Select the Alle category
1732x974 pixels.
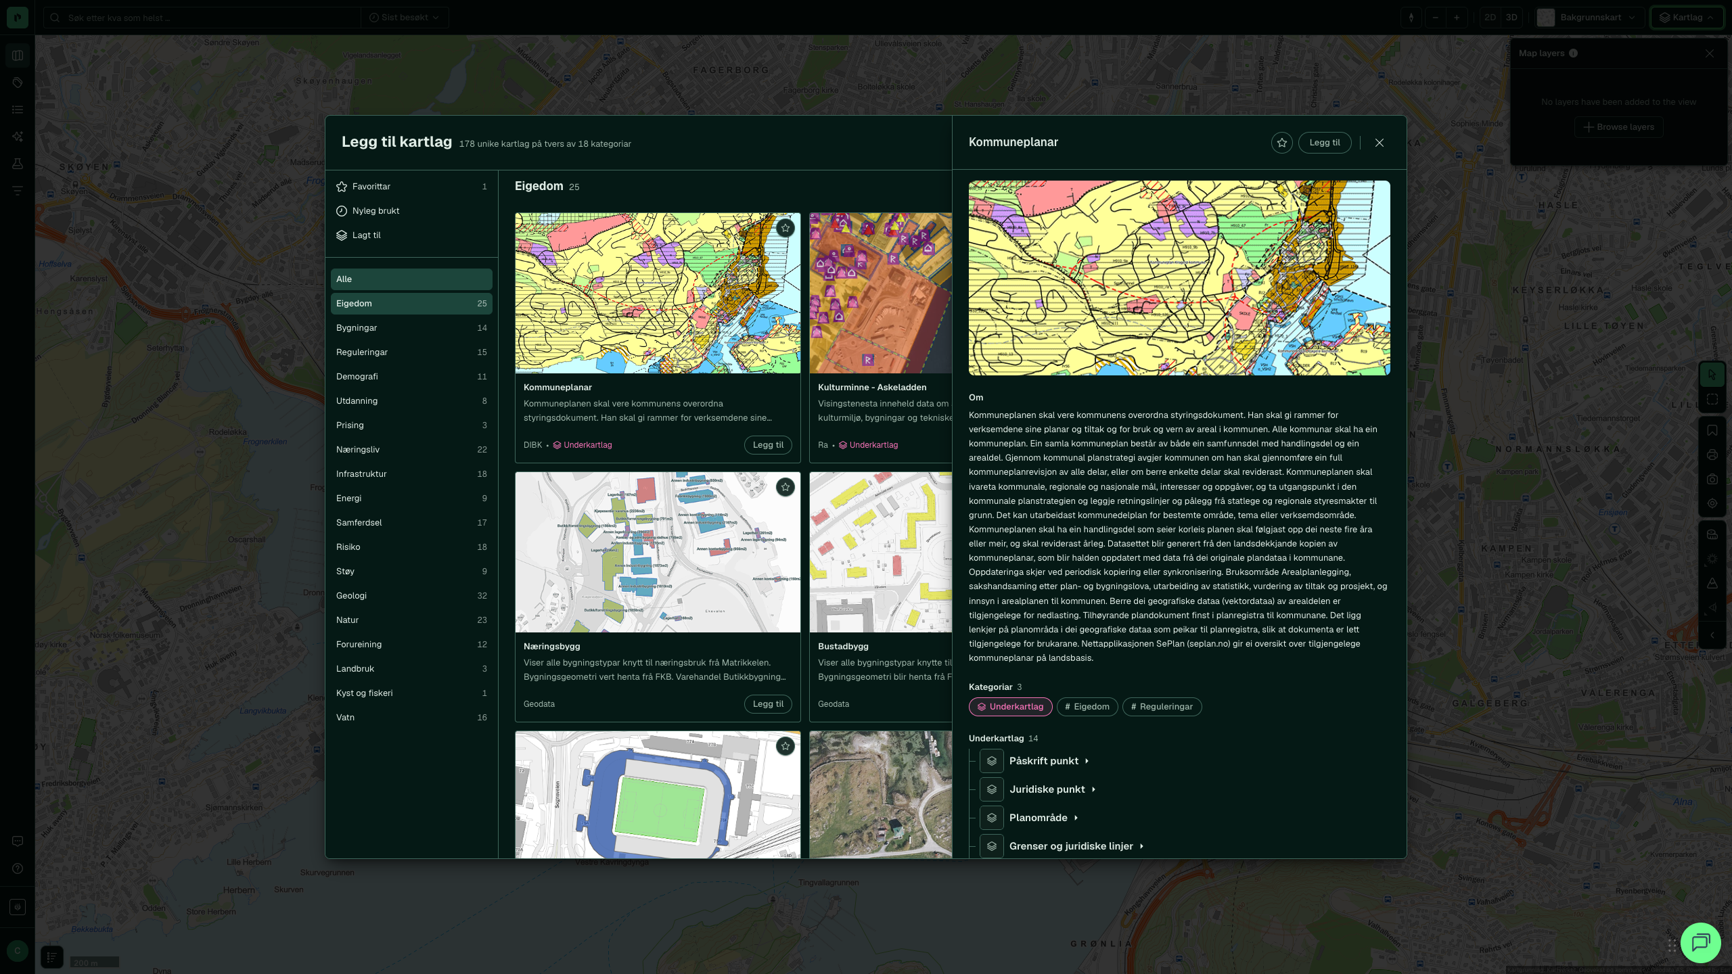(411, 279)
